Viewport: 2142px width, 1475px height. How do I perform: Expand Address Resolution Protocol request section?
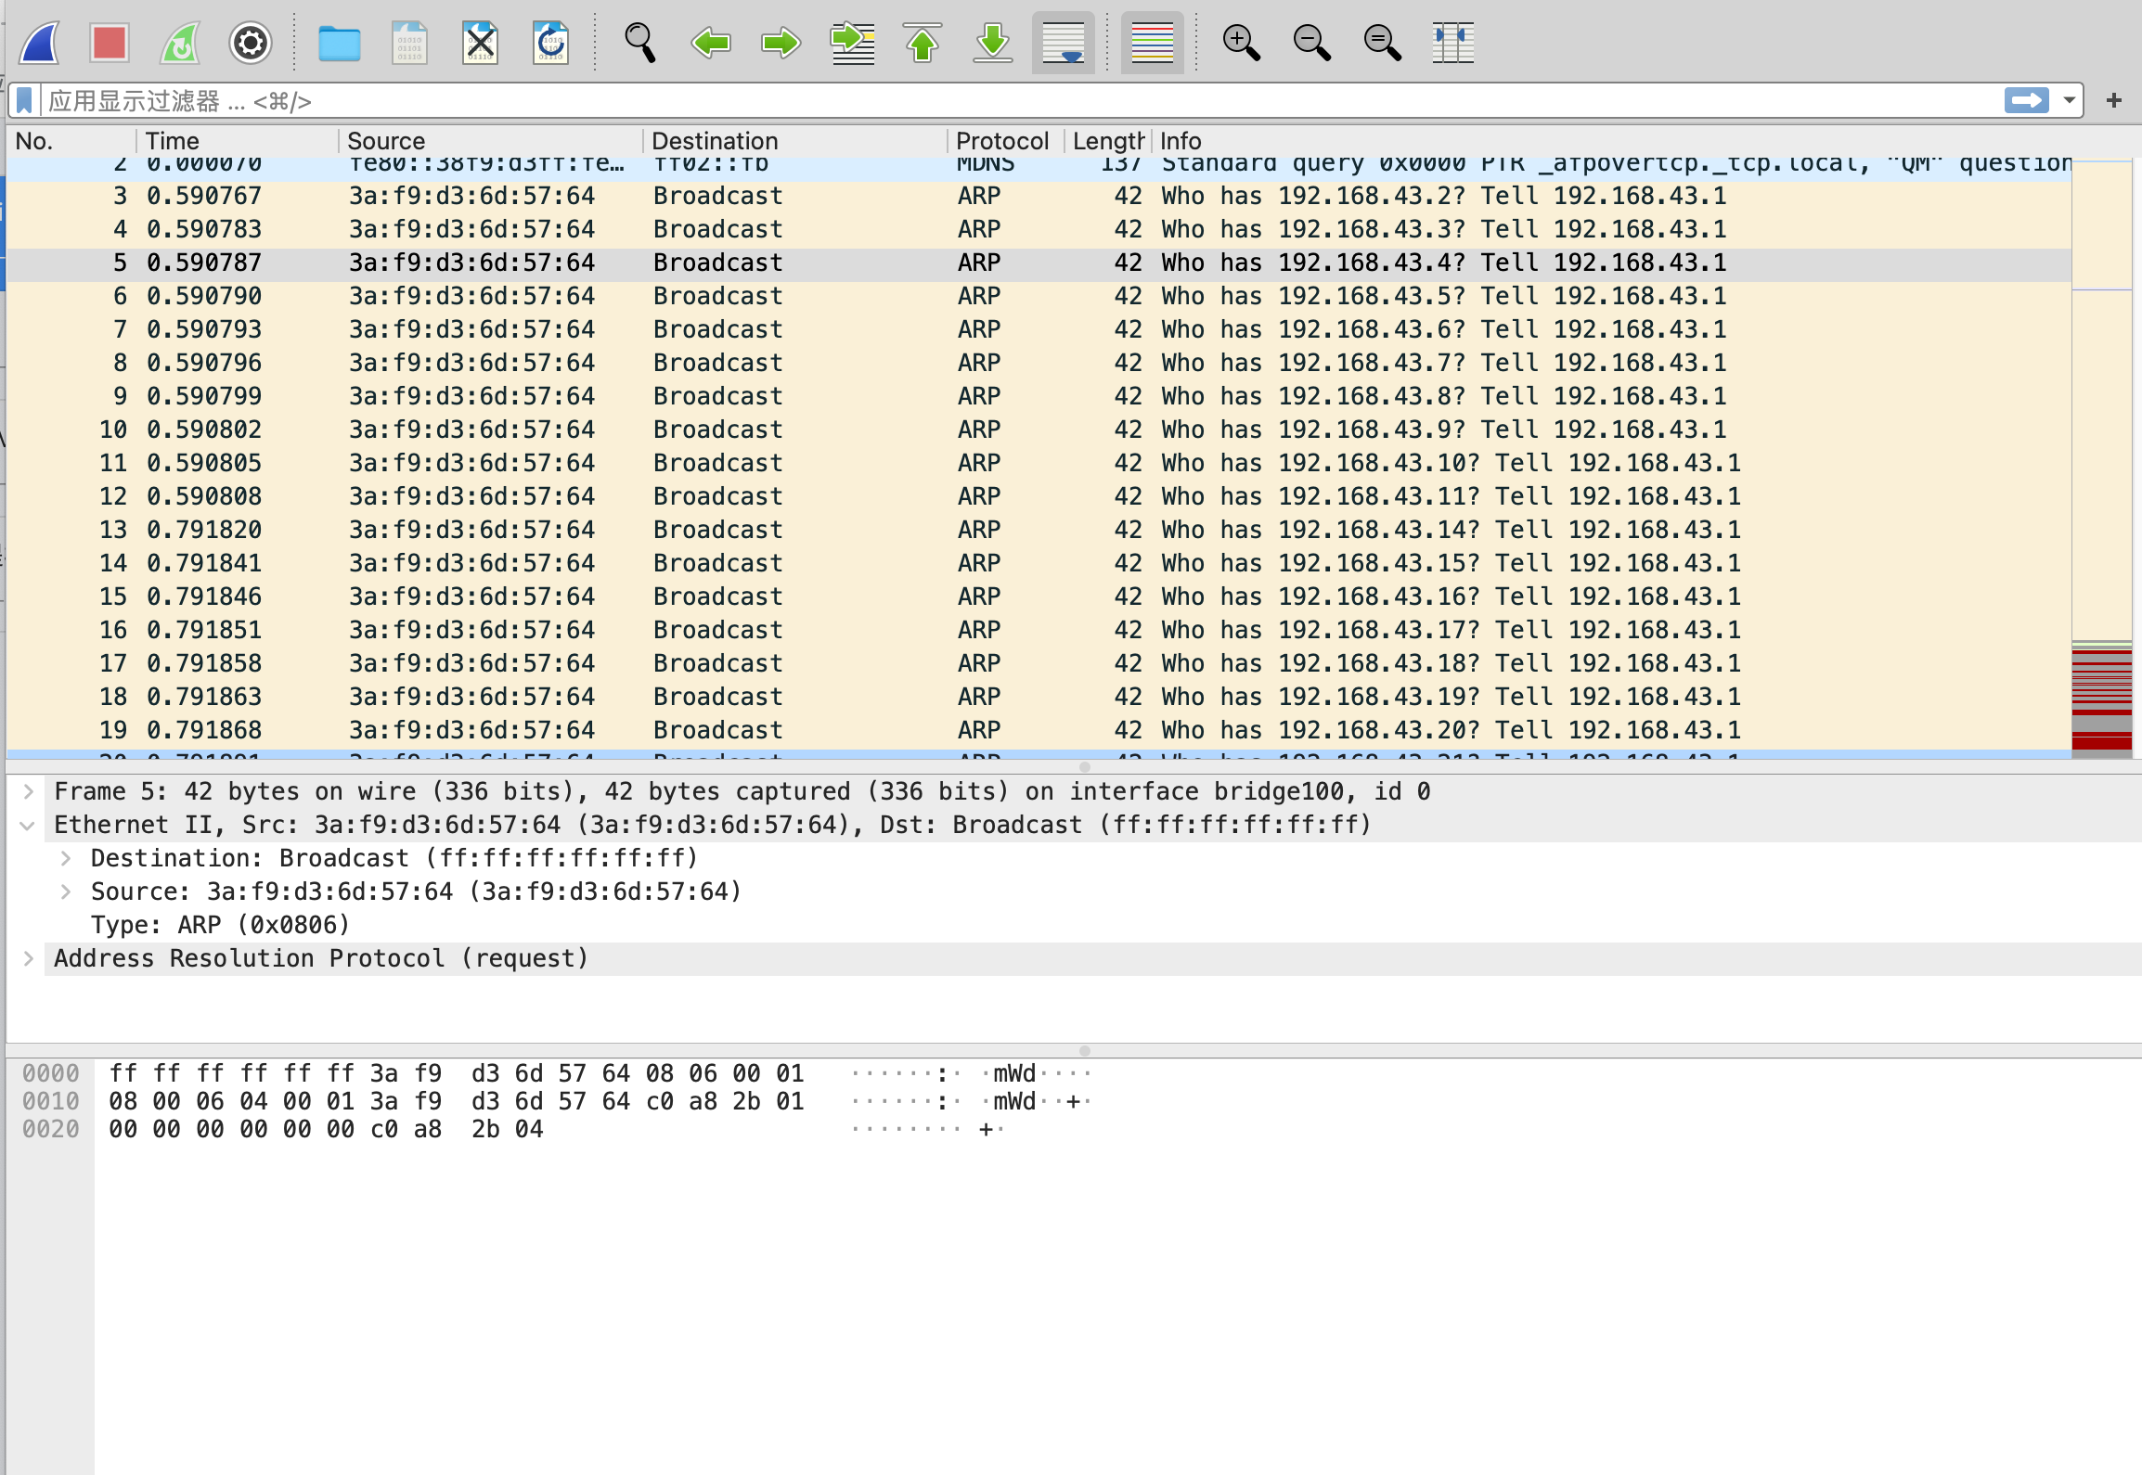[29, 958]
